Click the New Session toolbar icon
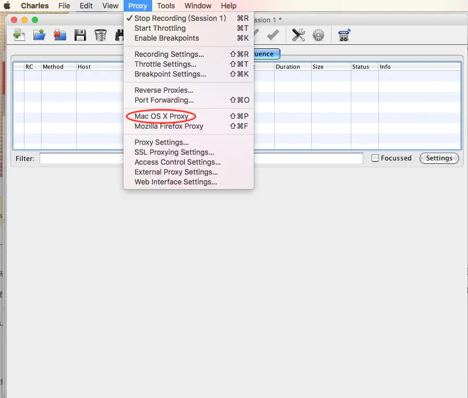This screenshot has width=468, height=398. pos(19,35)
